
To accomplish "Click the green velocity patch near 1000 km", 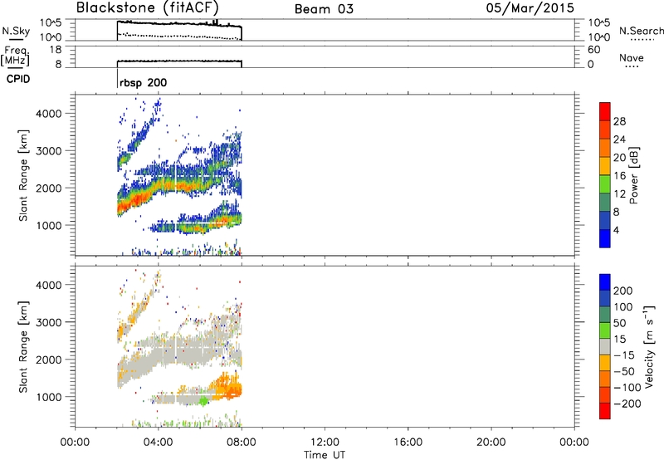I will coord(203,401).
